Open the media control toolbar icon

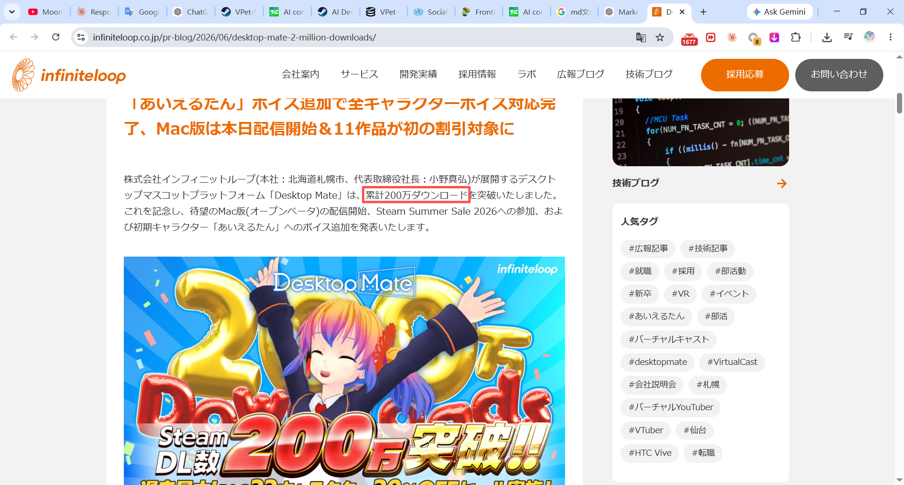pos(848,37)
